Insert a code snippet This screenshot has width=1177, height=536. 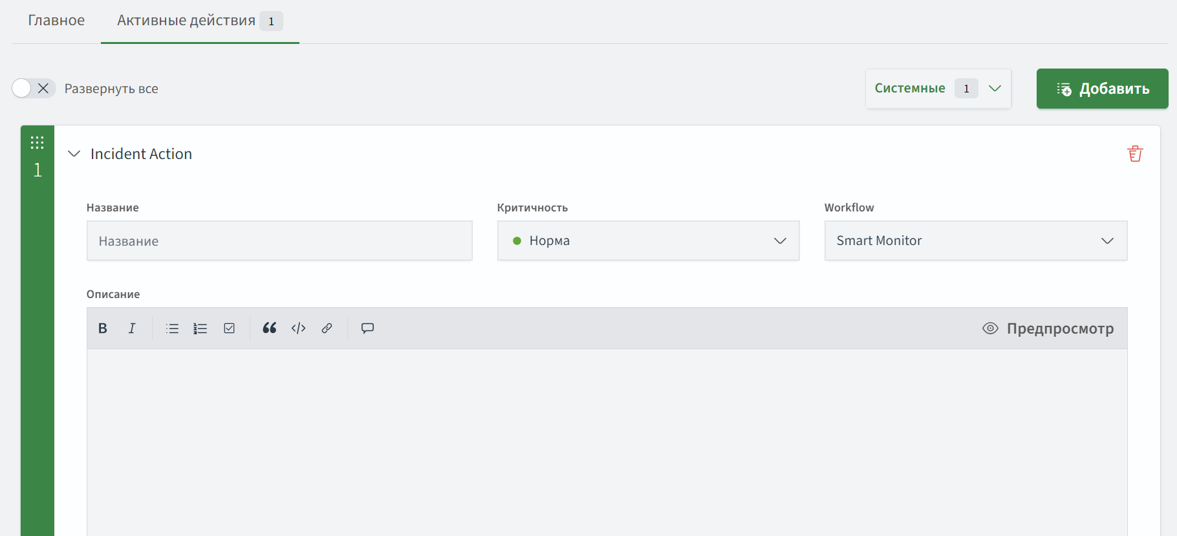coord(298,328)
